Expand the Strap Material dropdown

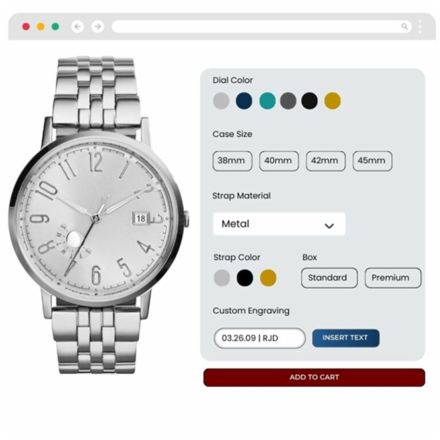(x=279, y=224)
